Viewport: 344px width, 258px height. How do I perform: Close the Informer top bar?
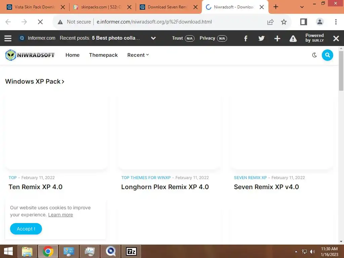336,38
